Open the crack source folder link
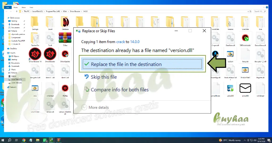This screenshot has height=143, width=272. click(x=120, y=42)
